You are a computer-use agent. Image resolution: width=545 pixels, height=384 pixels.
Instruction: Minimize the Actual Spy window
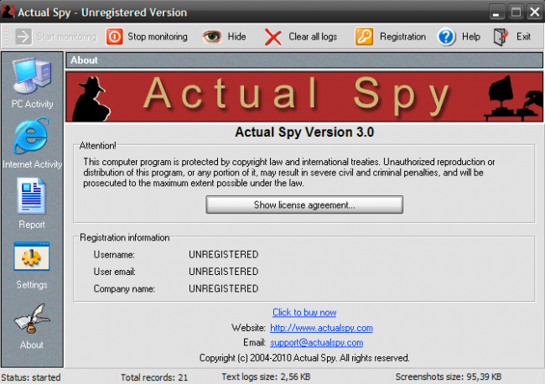[496, 13]
